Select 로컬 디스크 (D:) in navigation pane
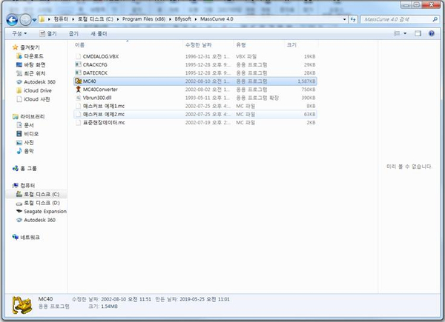Image resolution: width=445 pixels, height=322 pixels. pyautogui.click(x=42, y=203)
